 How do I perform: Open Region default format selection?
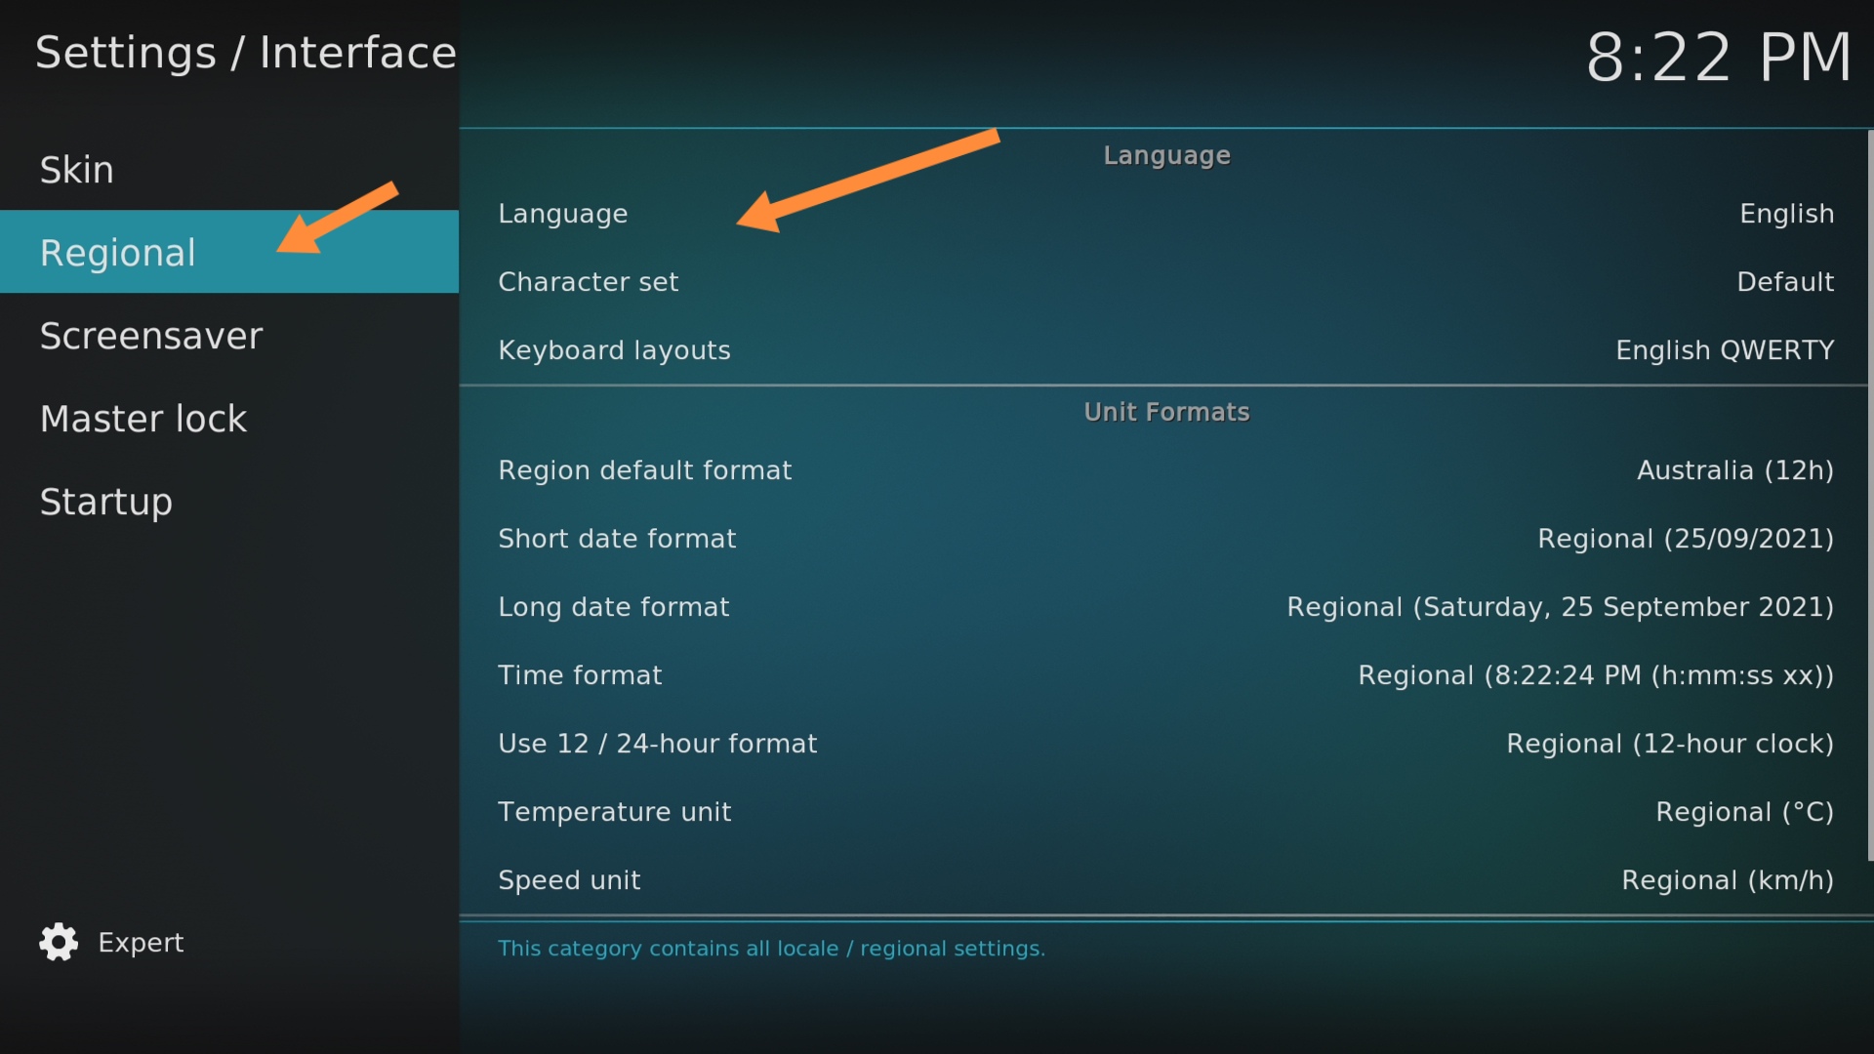1165,470
